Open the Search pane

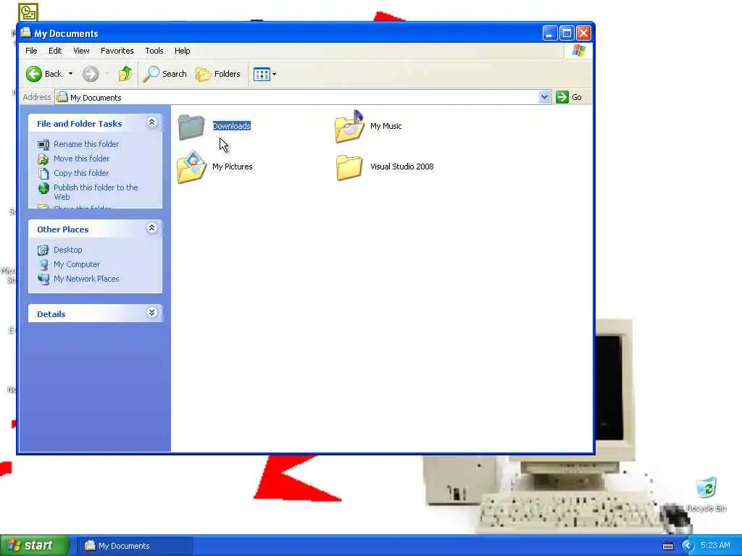click(x=165, y=74)
